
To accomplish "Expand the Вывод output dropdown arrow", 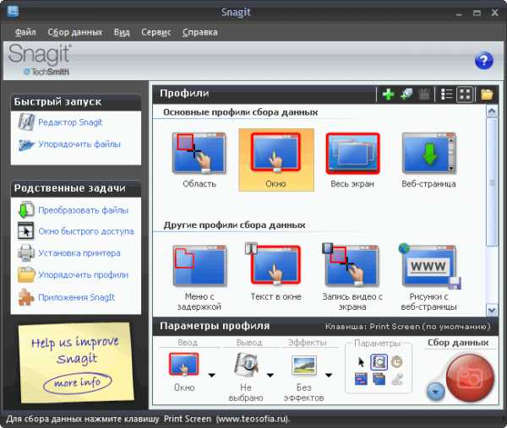I will 272,376.
